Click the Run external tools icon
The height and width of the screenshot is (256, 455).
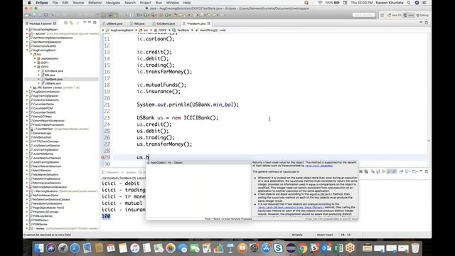(x=153, y=15)
